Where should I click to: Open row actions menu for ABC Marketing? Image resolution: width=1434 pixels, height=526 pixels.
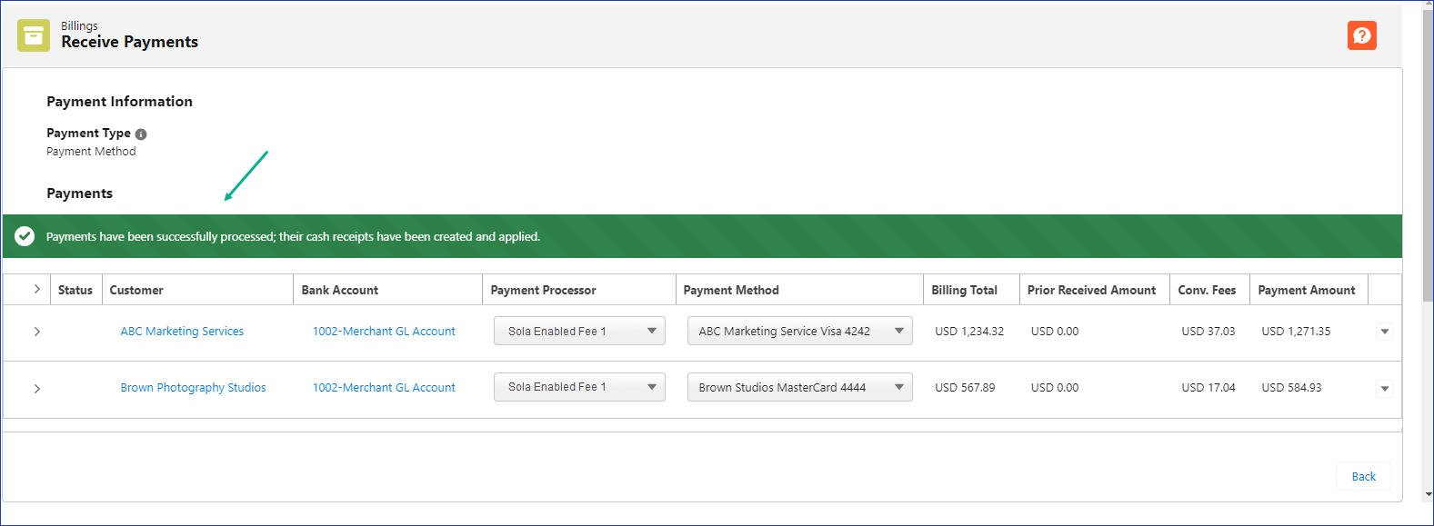pyautogui.click(x=1384, y=332)
